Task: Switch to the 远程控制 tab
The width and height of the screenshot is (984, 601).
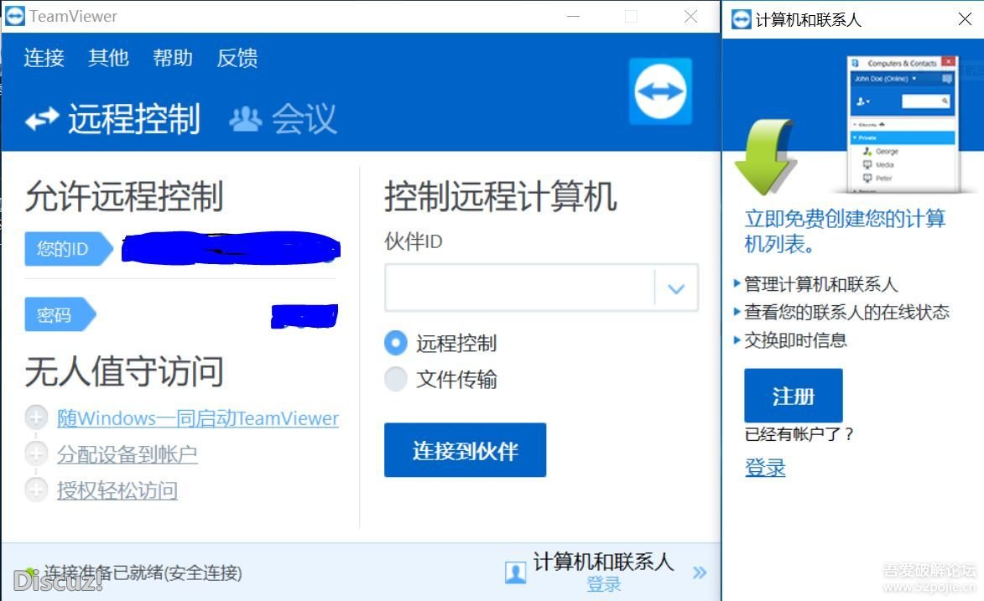Action: pos(113,118)
